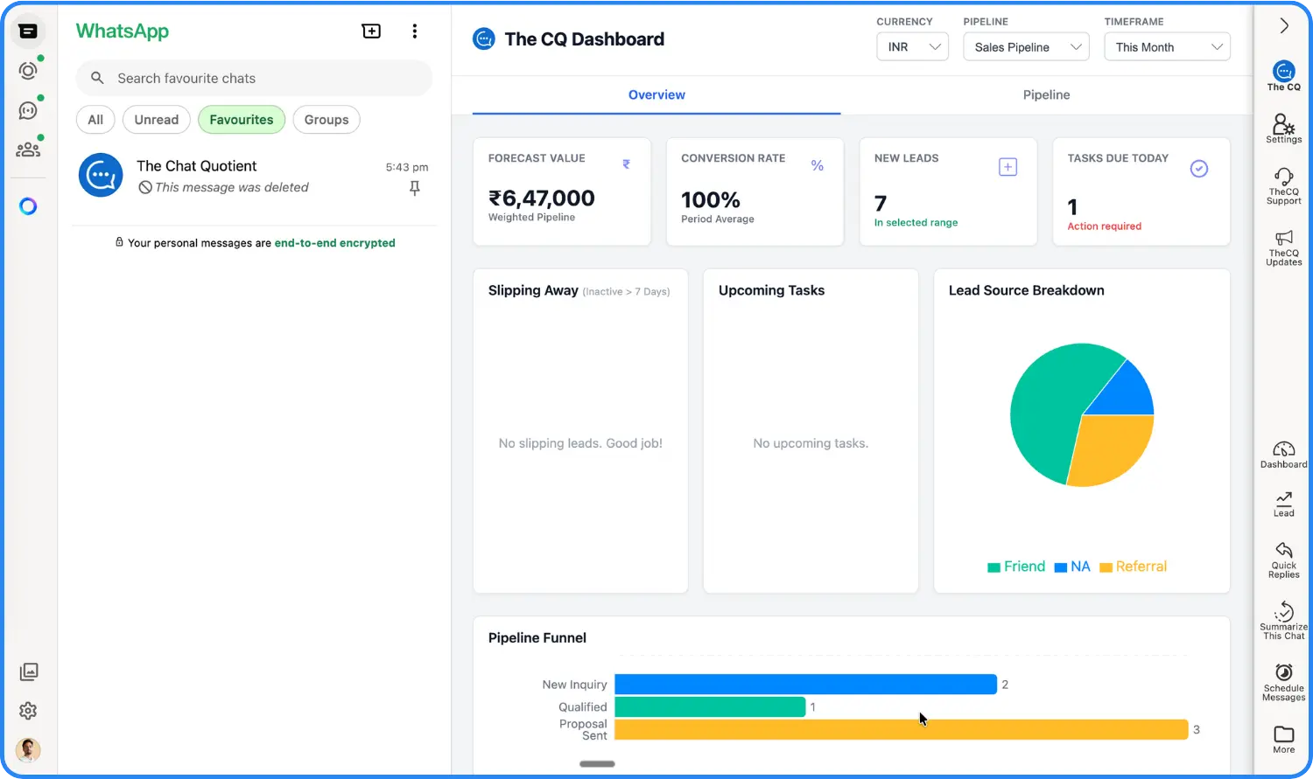Change the currency from INR
The image size is (1313, 779).
coord(912,46)
